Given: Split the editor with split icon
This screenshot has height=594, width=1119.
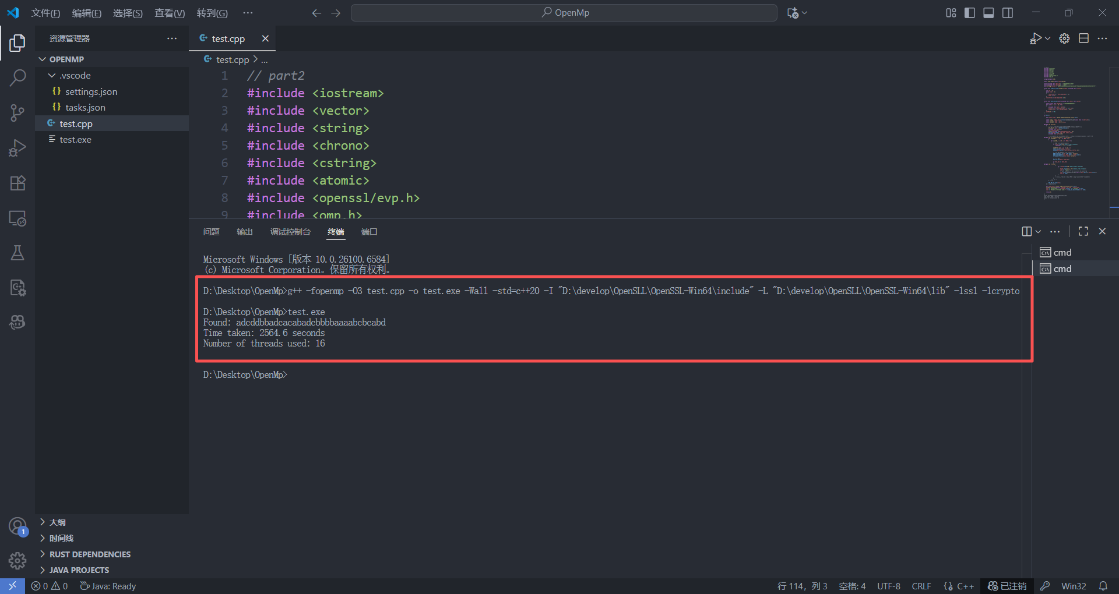Looking at the screenshot, I should (x=1083, y=38).
